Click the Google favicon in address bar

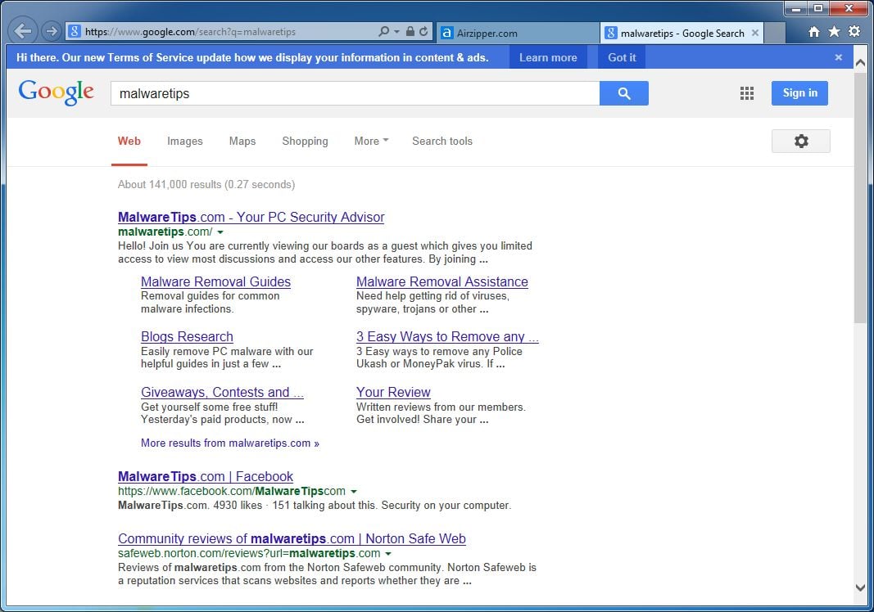coord(75,32)
